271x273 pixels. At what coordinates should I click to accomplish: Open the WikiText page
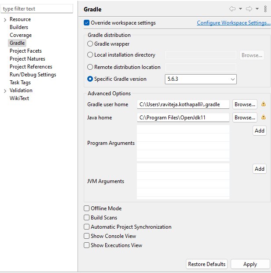click(19, 98)
